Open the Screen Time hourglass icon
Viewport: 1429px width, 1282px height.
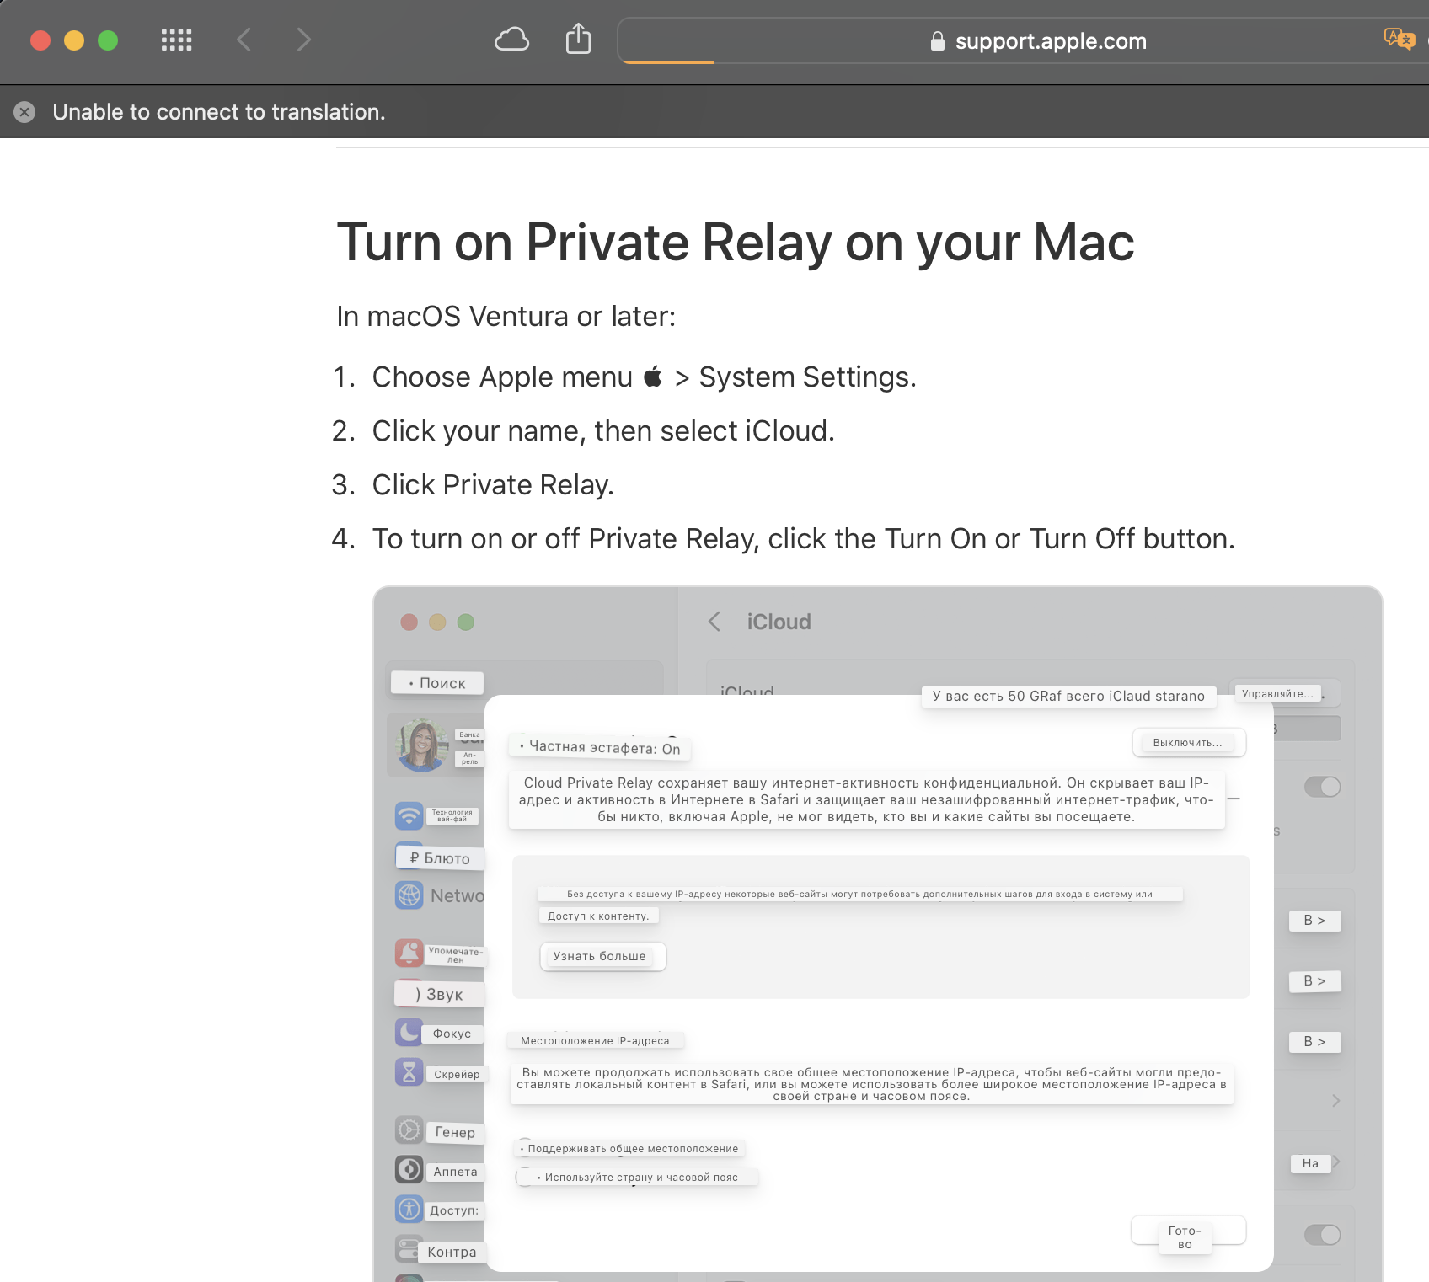click(409, 1072)
